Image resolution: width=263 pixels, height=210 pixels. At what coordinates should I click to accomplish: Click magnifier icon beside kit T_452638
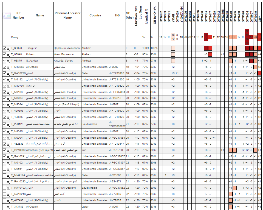[9, 144]
